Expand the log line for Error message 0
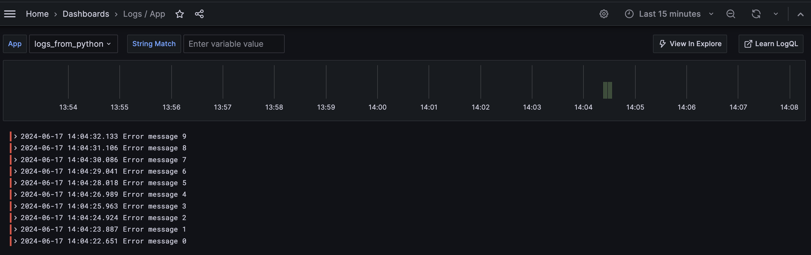 coord(16,241)
